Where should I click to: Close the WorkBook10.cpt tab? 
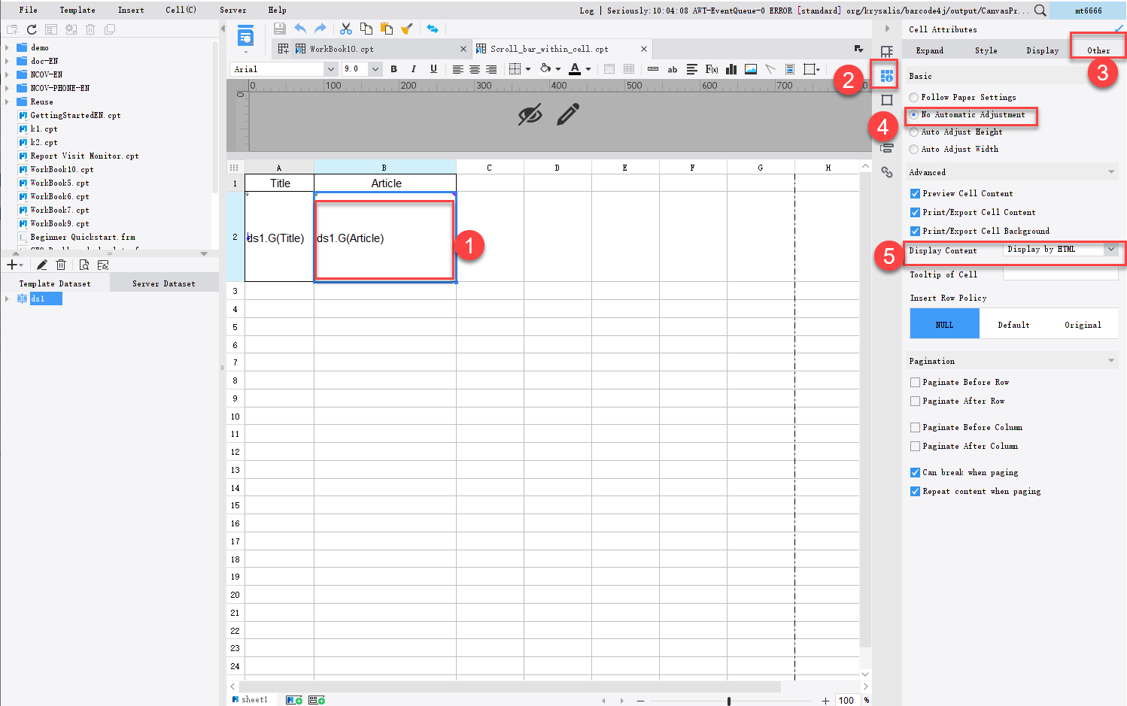tap(463, 49)
